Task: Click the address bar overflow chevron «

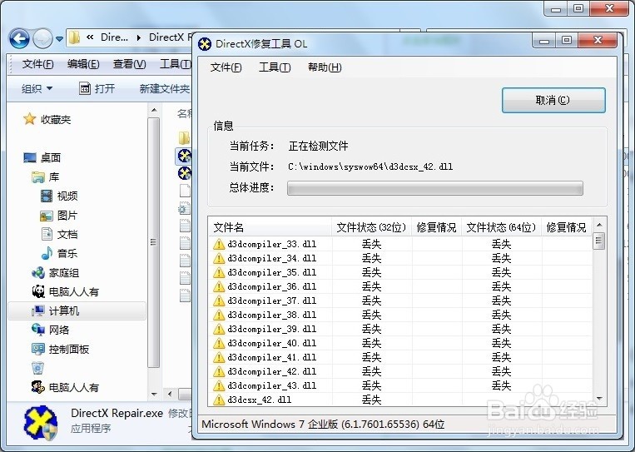Action: pyautogui.click(x=90, y=37)
